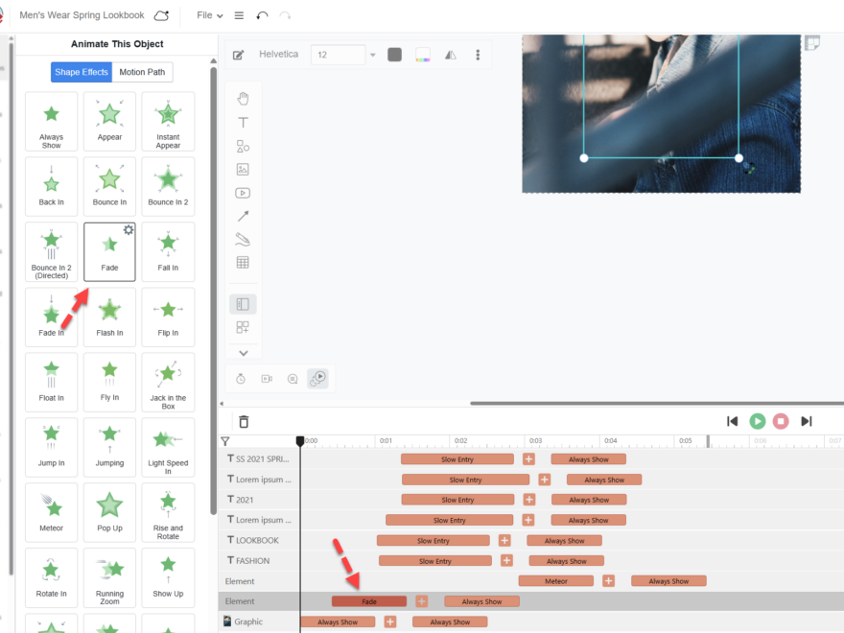Open the Image insert tool
Image resolution: width=844 pixels, height=633 pixels.
243,169
